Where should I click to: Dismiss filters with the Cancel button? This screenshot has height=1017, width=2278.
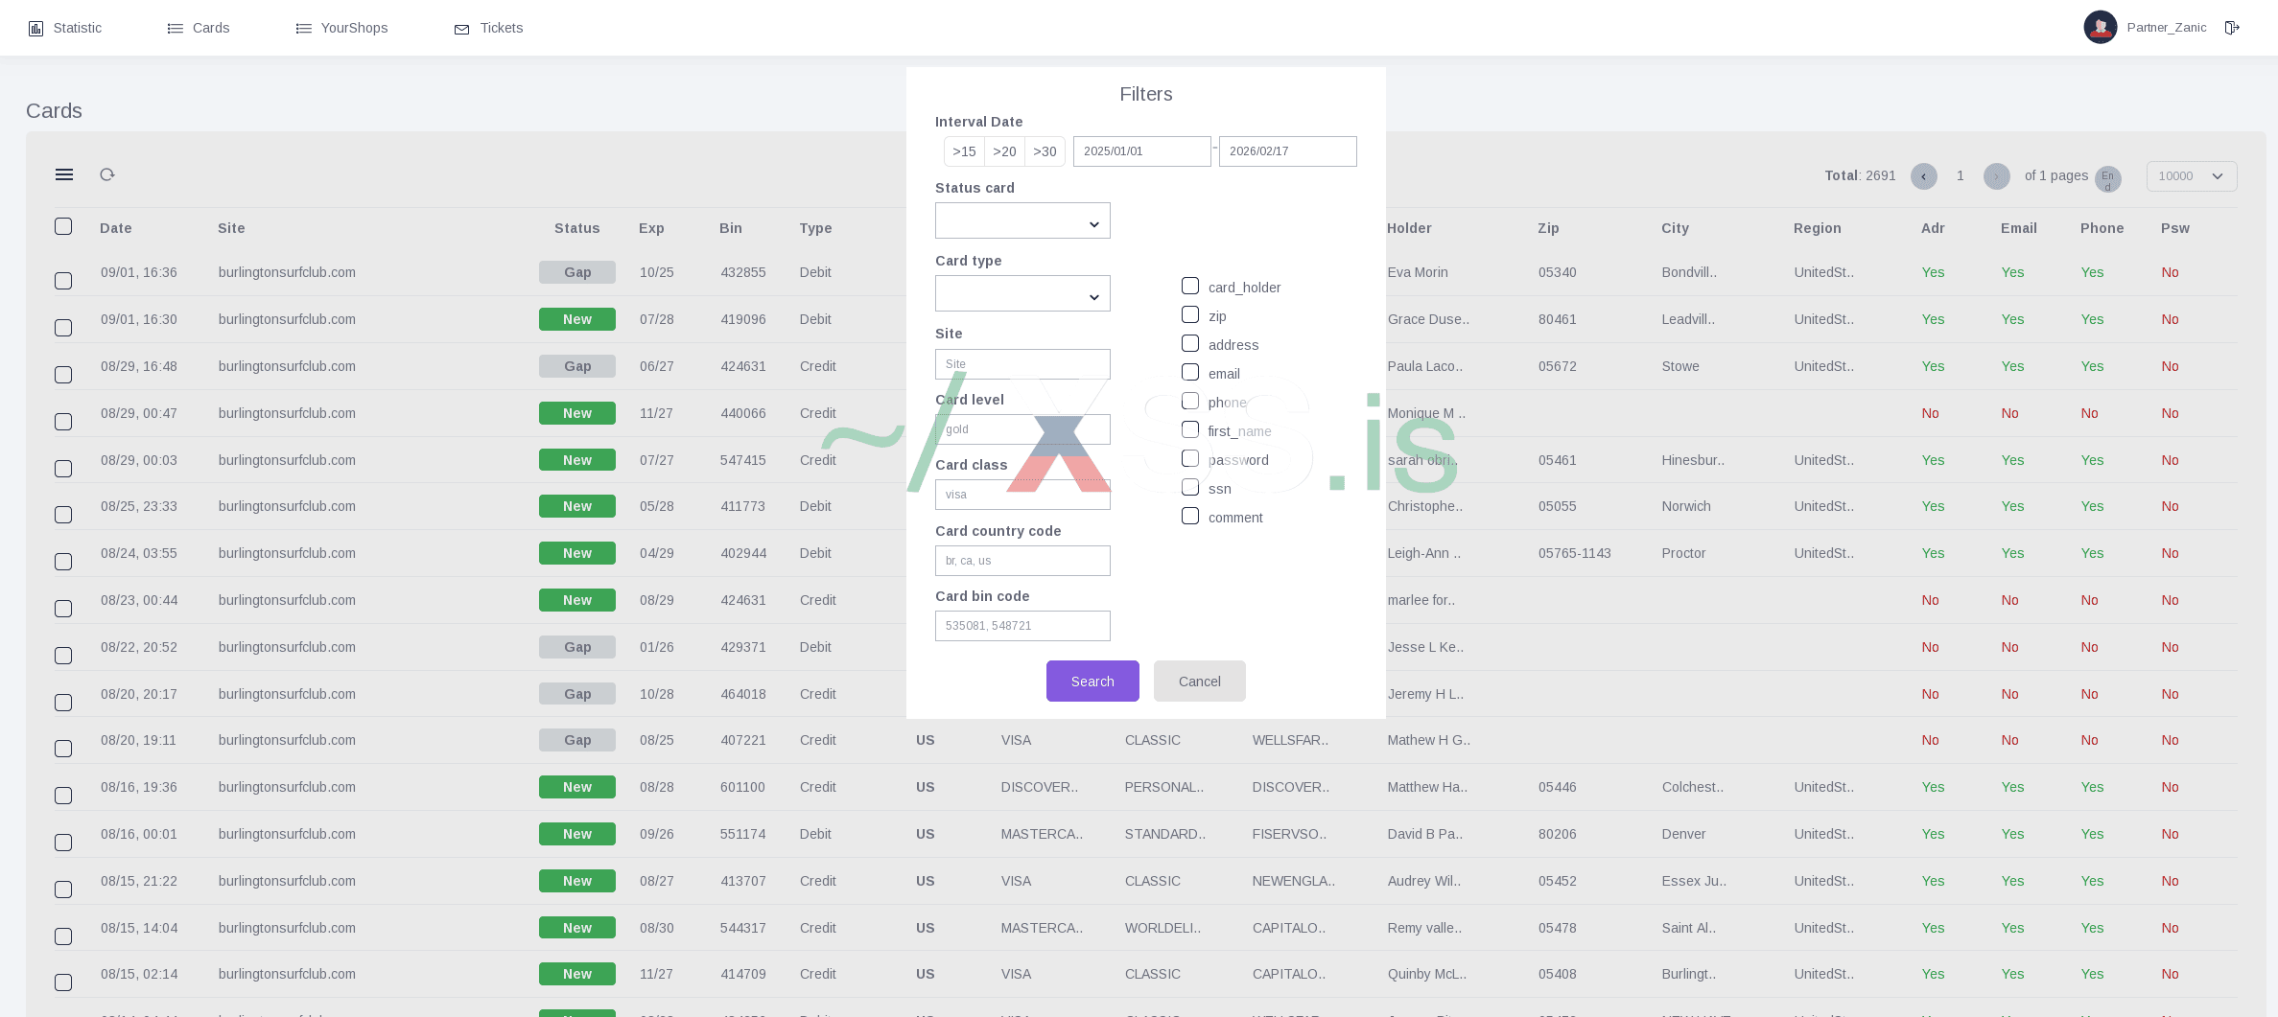1200,682
